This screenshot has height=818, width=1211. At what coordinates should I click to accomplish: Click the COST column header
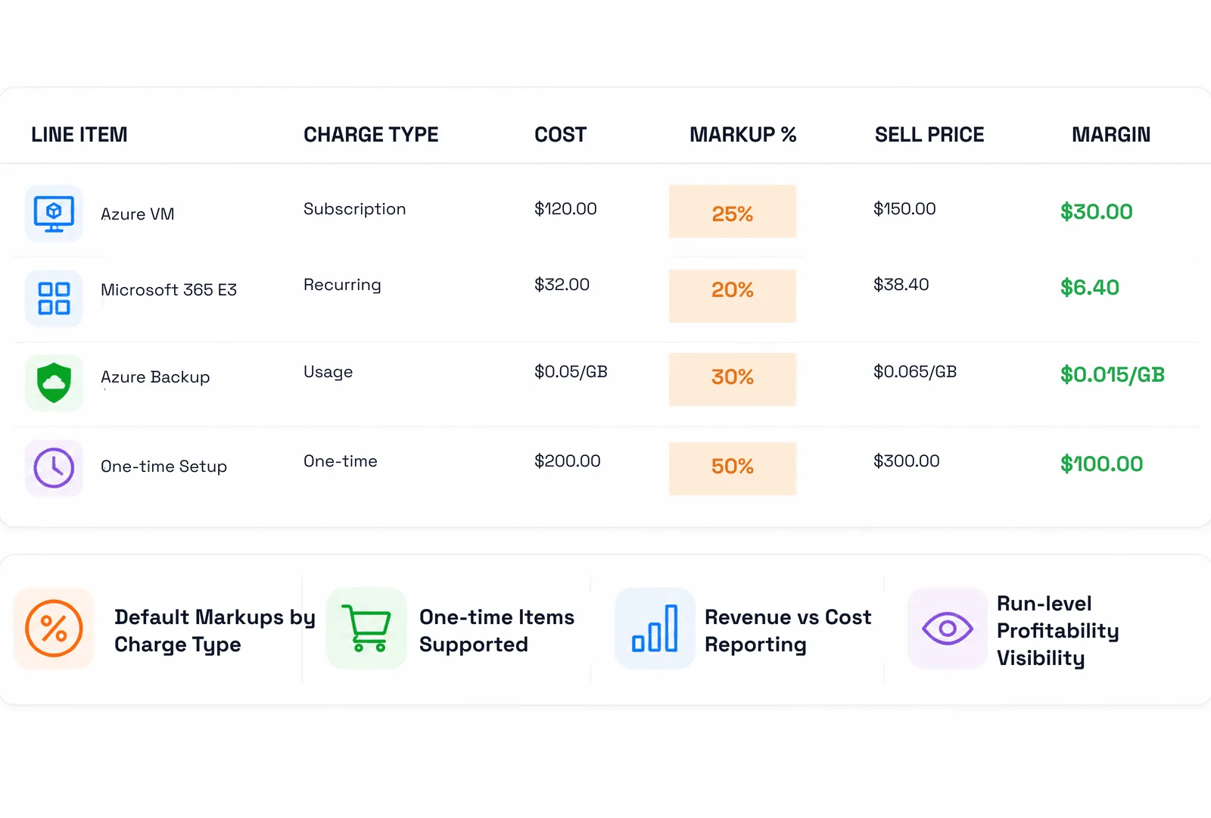pos(560,135)
